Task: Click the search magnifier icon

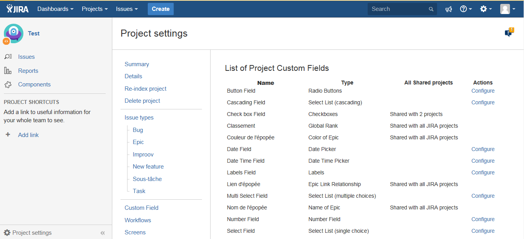Action: 431,9
